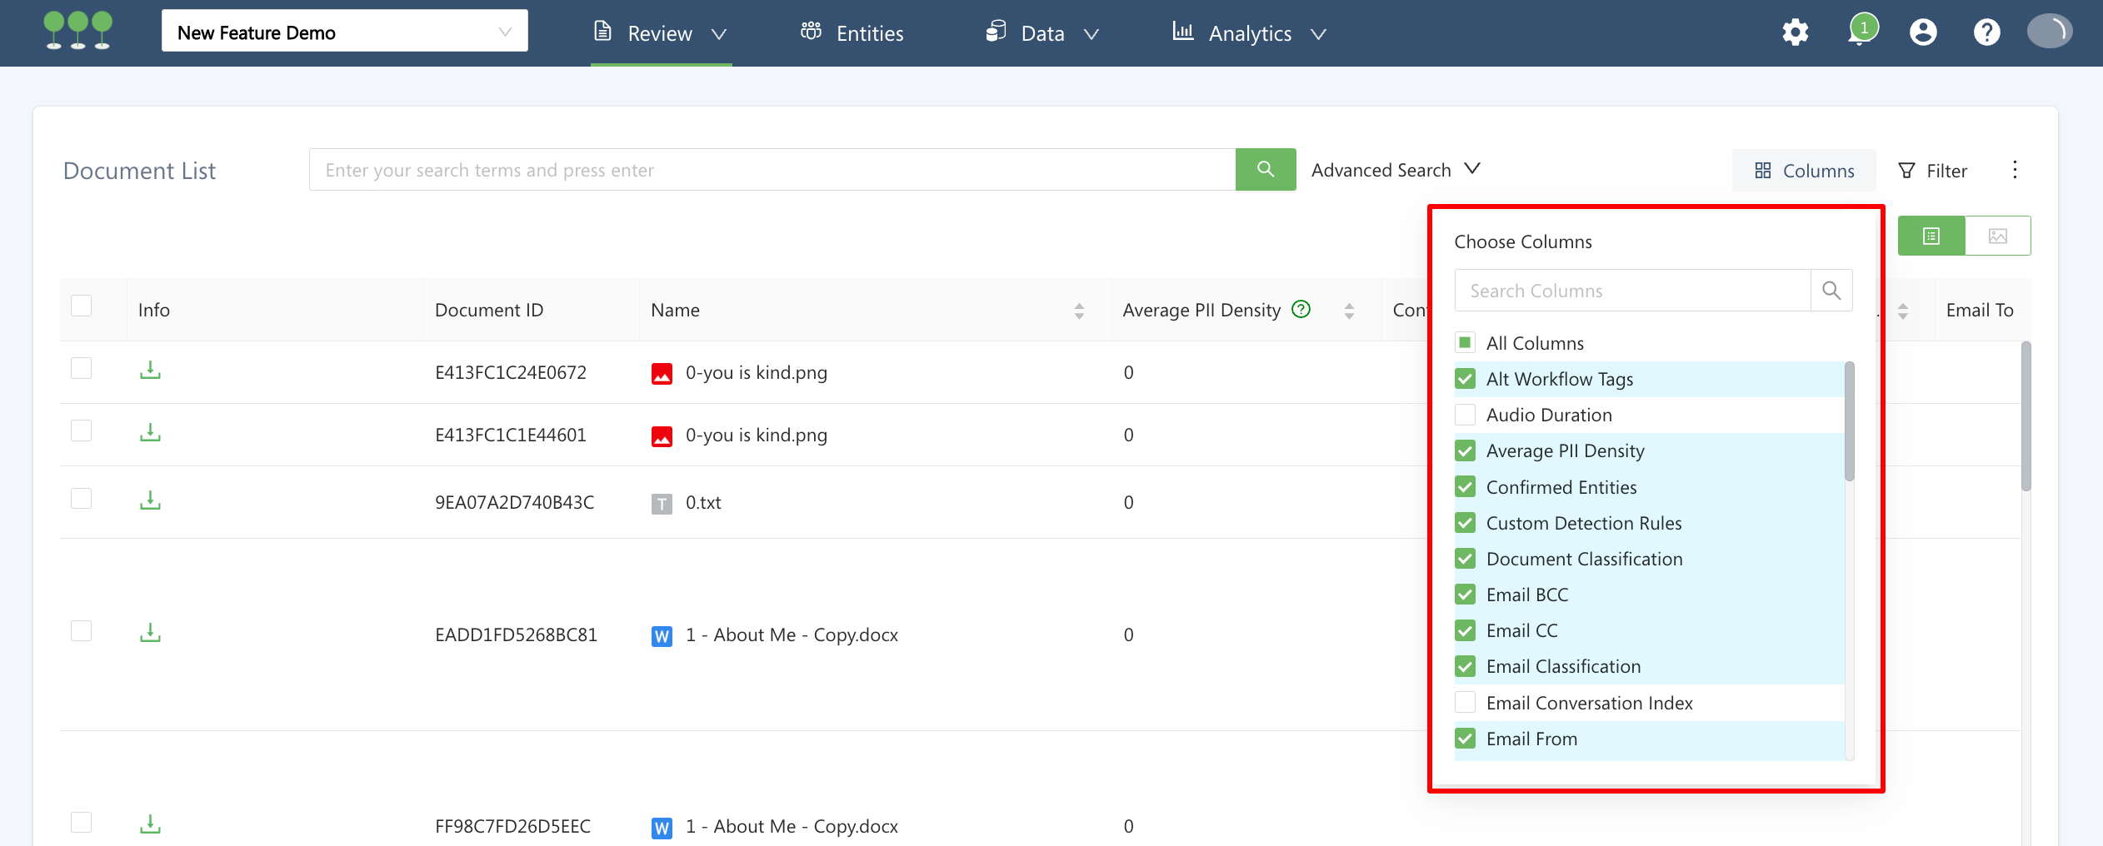Click Average PII Density help icon
The width and height of the screenshot is (2103, 846).
coord(1301,310)
